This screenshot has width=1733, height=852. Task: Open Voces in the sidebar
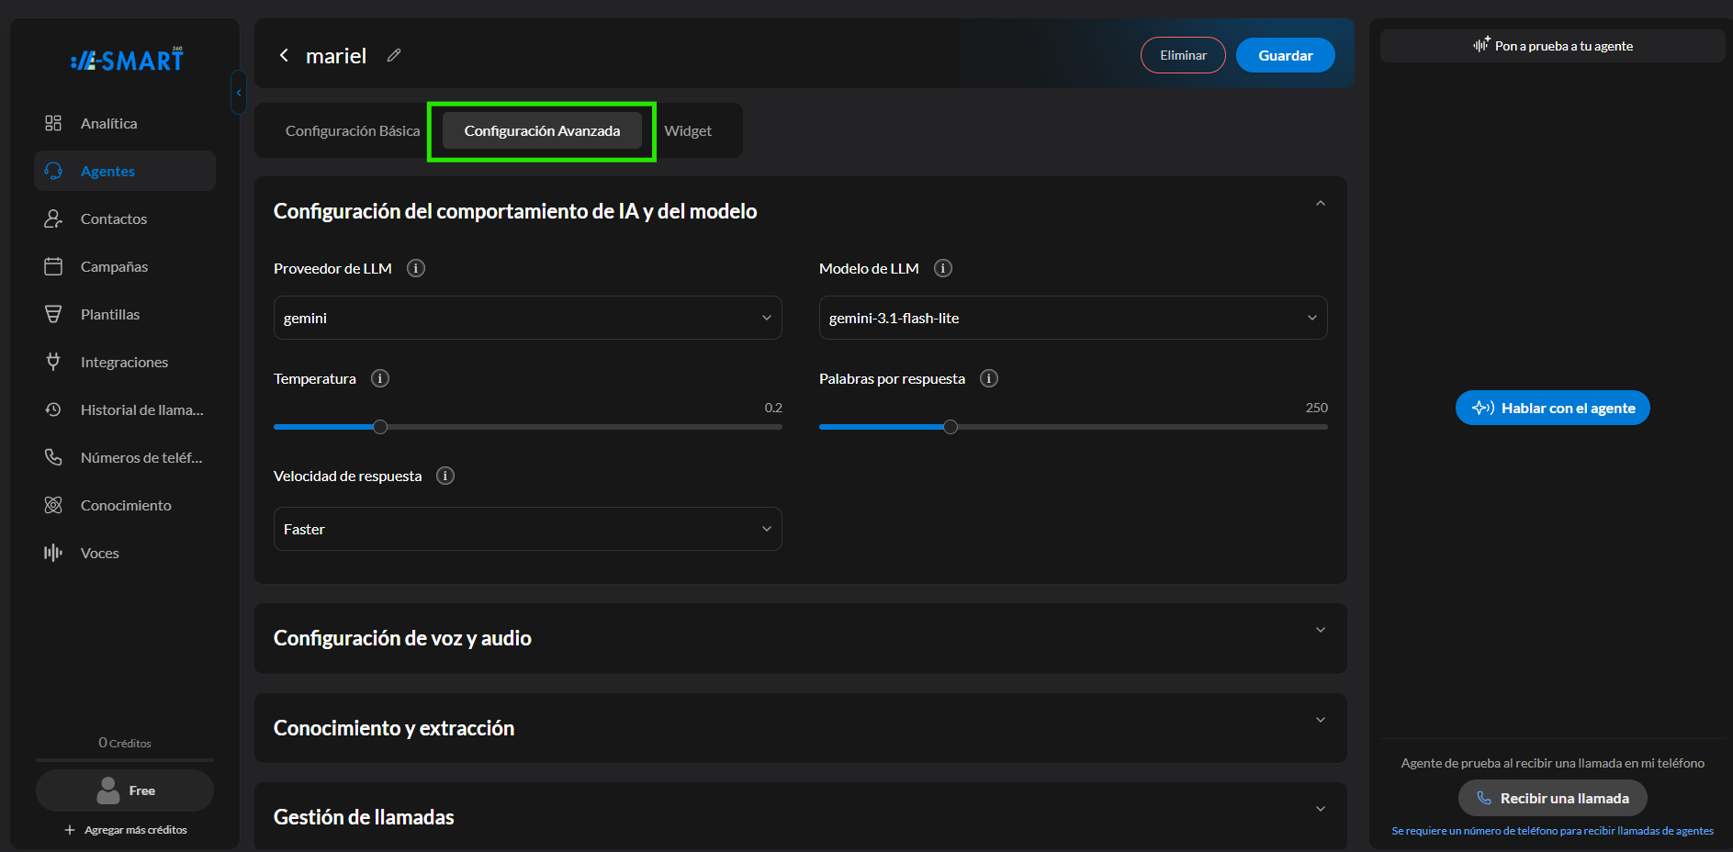click(x=125, y=553)
